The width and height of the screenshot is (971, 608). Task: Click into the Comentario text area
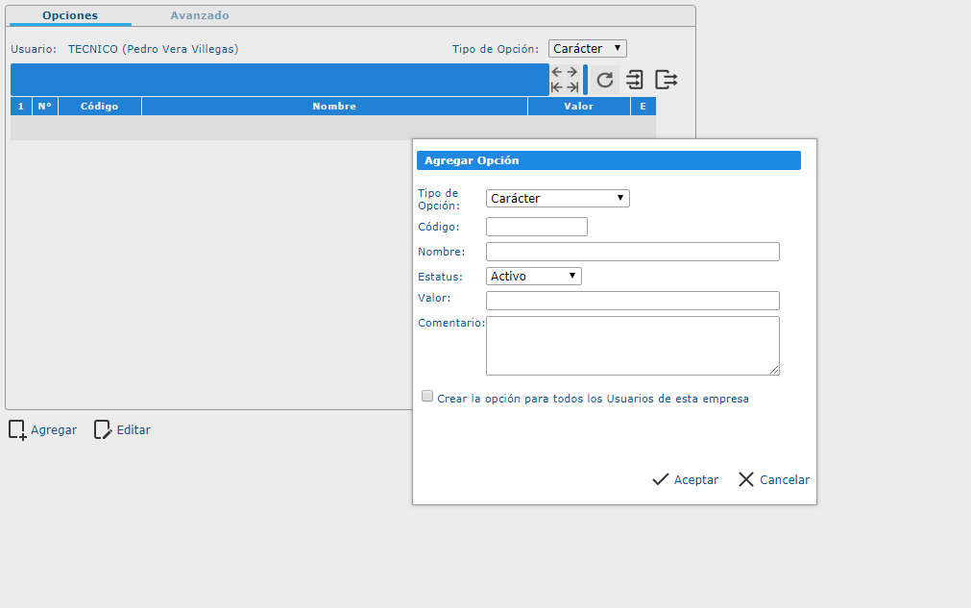632,346
